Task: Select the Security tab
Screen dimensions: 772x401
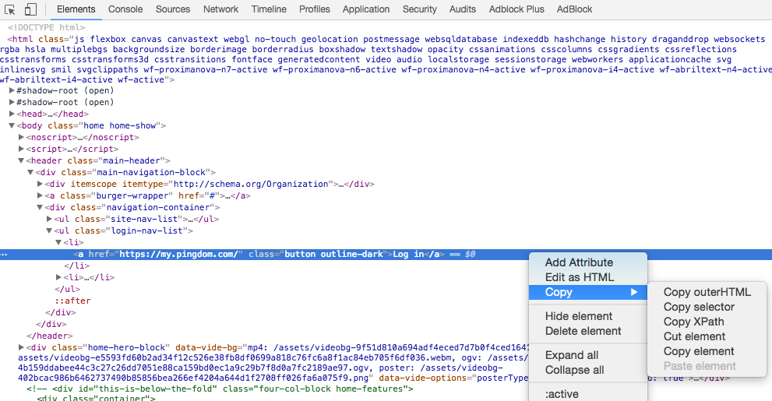Action: pos(419,9)
